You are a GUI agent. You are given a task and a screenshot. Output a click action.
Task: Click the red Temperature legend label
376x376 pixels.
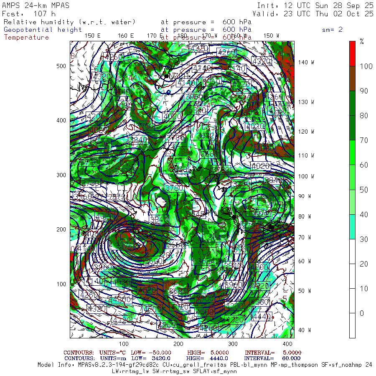[26, 38]
